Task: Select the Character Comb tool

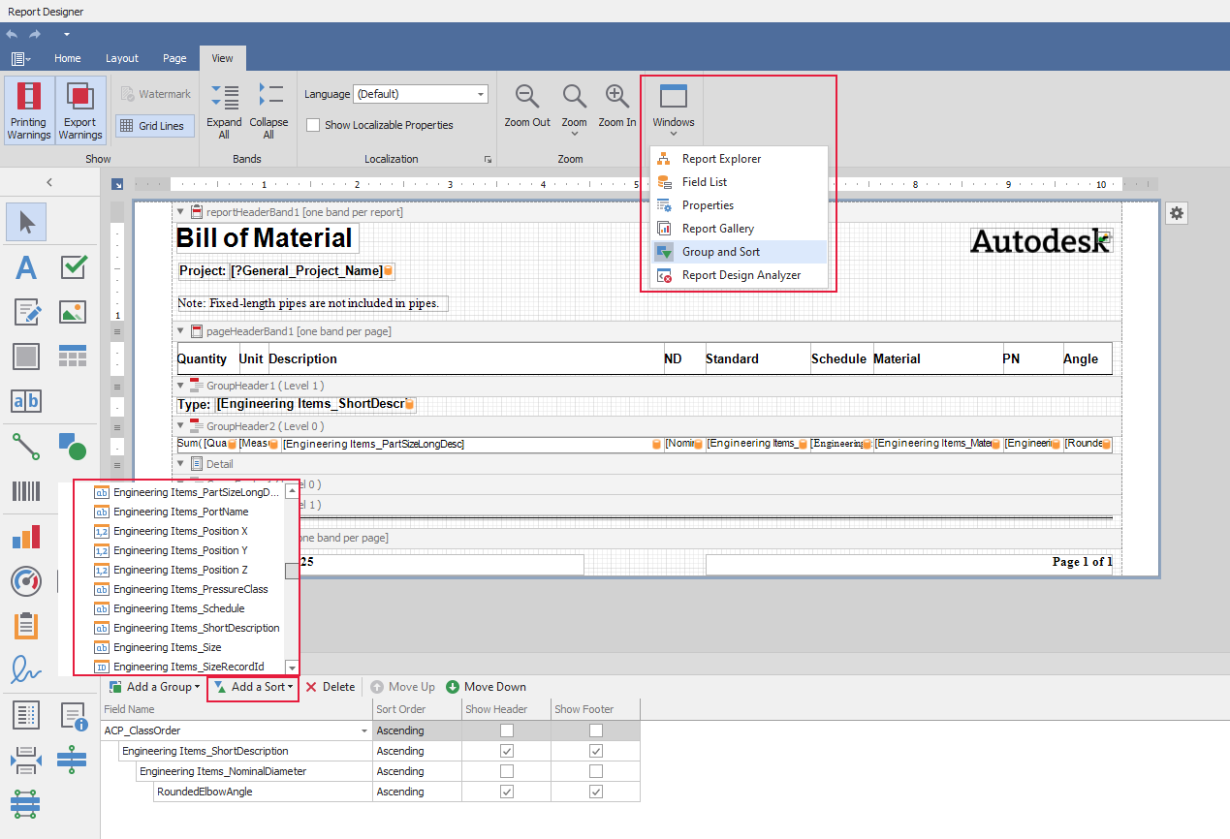Action: [26, 401]
